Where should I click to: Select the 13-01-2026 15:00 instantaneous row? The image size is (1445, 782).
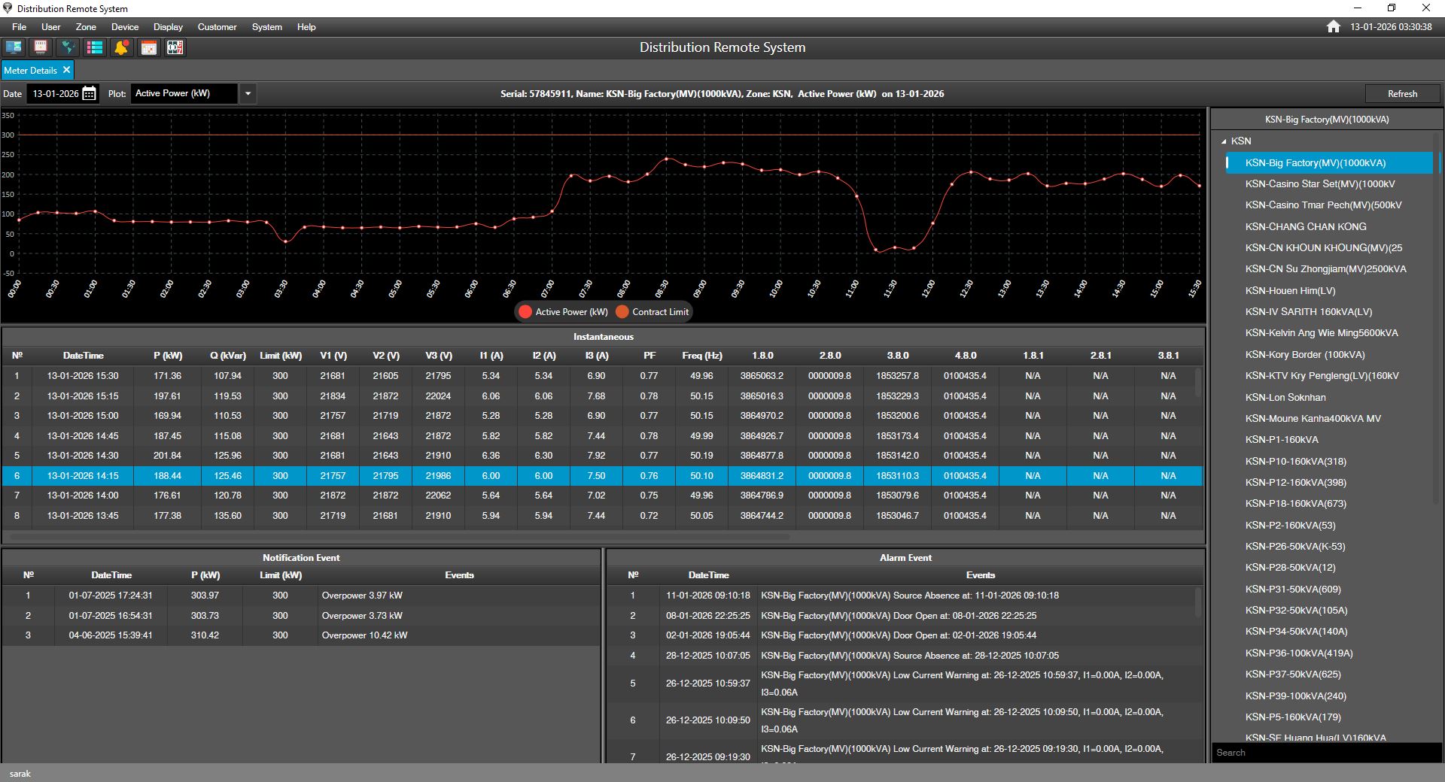pyautogui.click(x=83, y=416)
